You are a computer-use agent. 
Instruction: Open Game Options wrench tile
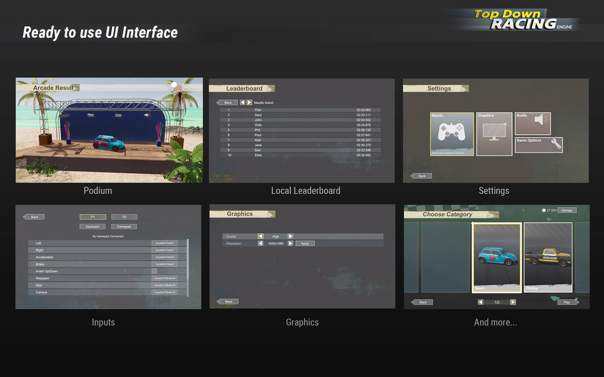click(538, 145)
